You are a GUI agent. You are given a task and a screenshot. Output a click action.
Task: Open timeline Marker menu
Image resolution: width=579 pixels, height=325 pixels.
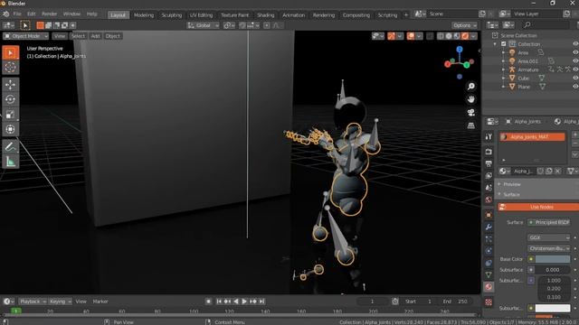click(x=100, y=302)
